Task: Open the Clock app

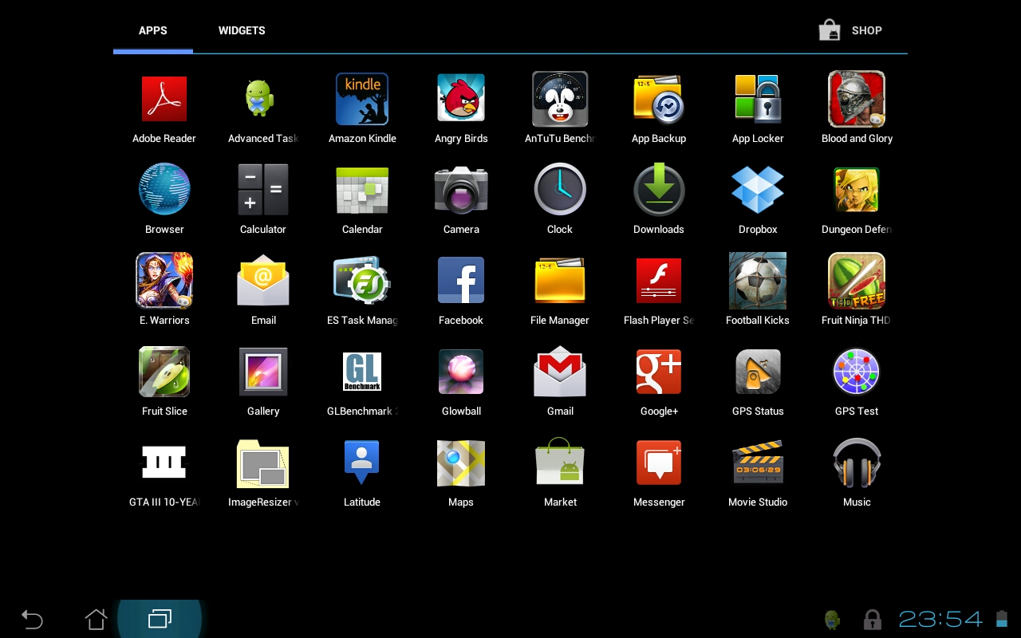Action: click(560, 190)
